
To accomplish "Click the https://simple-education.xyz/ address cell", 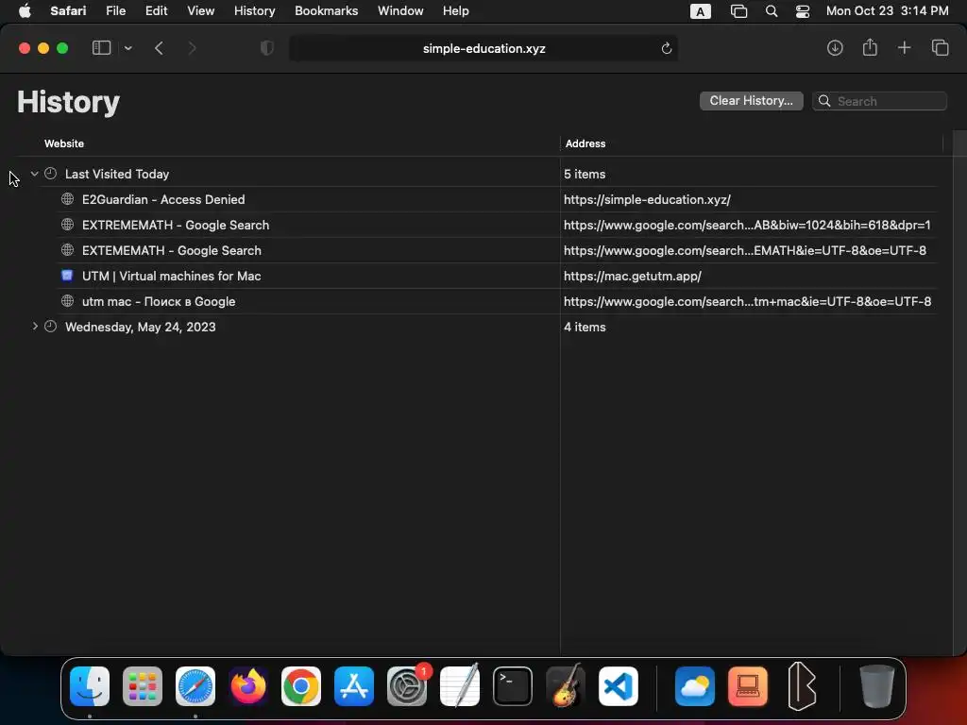I will coord(647,199).
